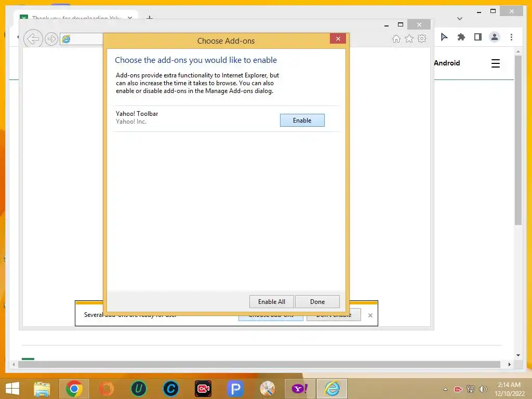Click the Chrome vertical scrollbar
This screenshot has width=532, height=399.
(518, 140)
